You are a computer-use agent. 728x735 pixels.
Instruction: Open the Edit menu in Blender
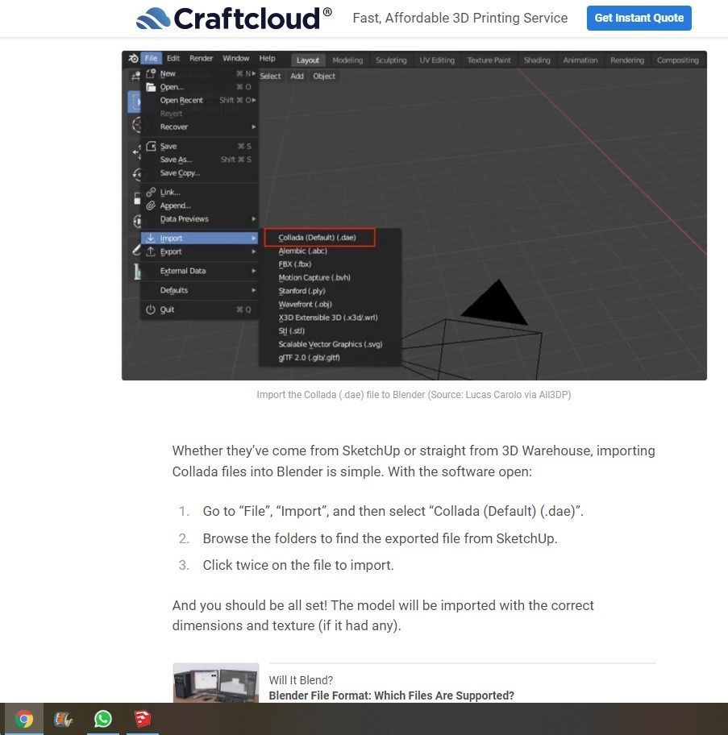coord(173,58)
